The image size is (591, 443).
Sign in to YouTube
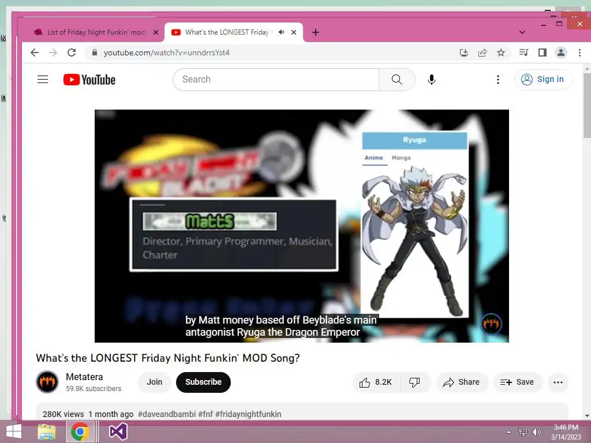tap(543, 80)
